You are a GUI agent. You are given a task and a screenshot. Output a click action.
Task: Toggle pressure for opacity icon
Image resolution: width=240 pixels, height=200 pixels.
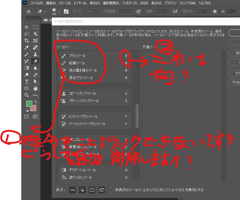click(x=138, y=12)
